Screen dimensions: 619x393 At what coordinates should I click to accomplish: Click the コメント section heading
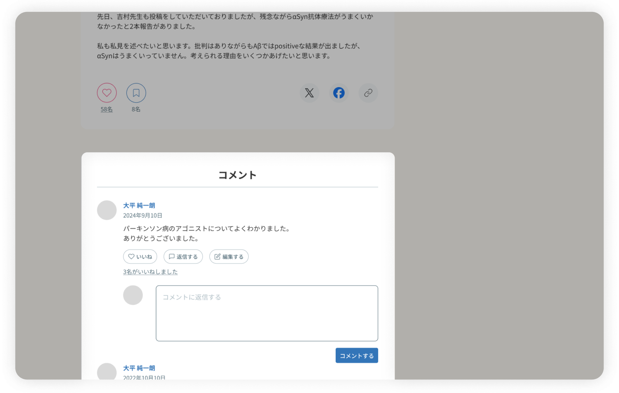point(238,175)
